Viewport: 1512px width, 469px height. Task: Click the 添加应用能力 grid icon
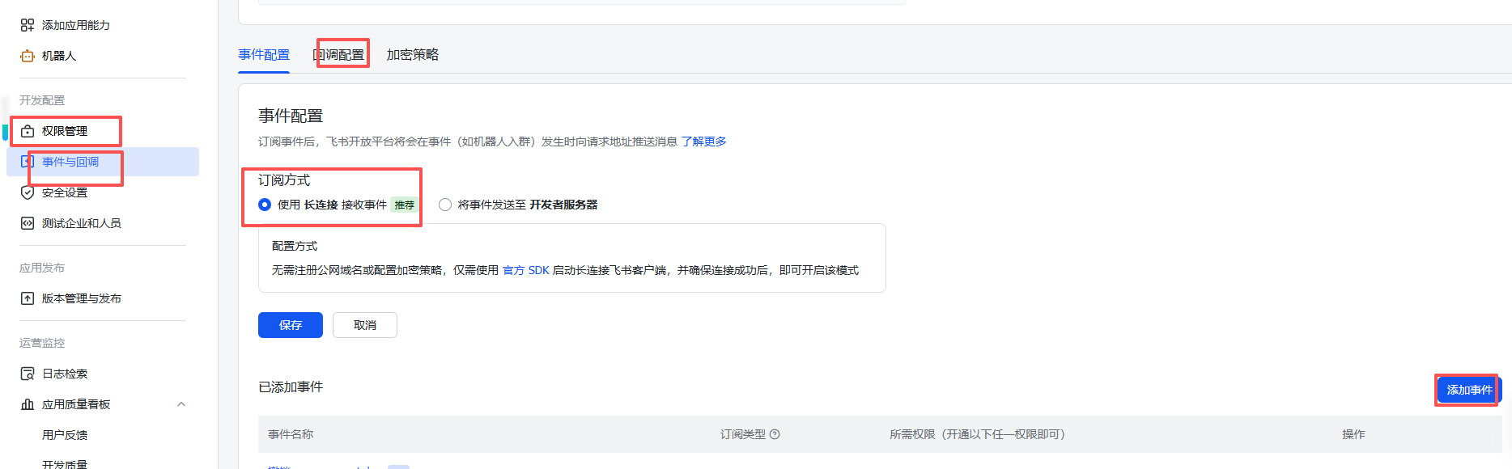[28, 25]
